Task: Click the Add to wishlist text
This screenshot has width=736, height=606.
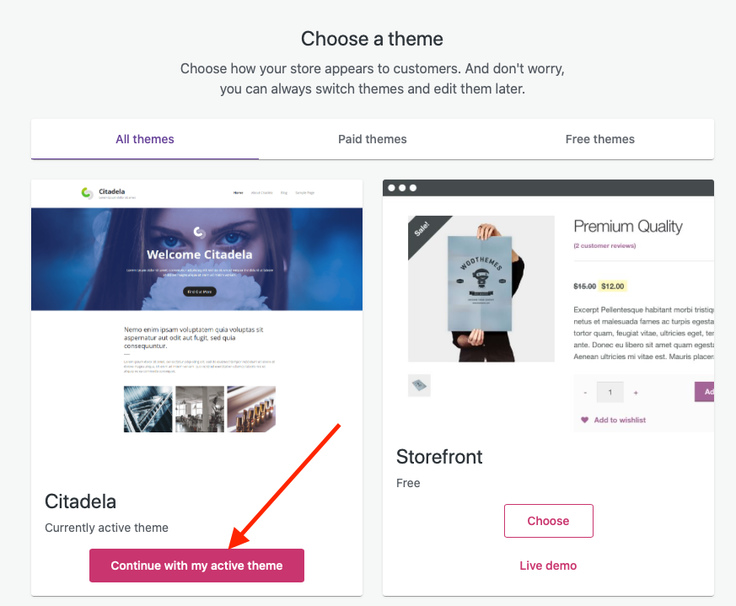Action: [x=620, y=420]
